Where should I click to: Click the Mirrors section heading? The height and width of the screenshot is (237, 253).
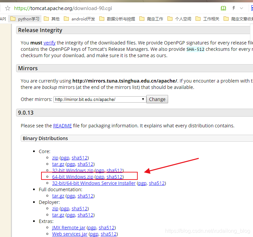[x=28, y=68]
